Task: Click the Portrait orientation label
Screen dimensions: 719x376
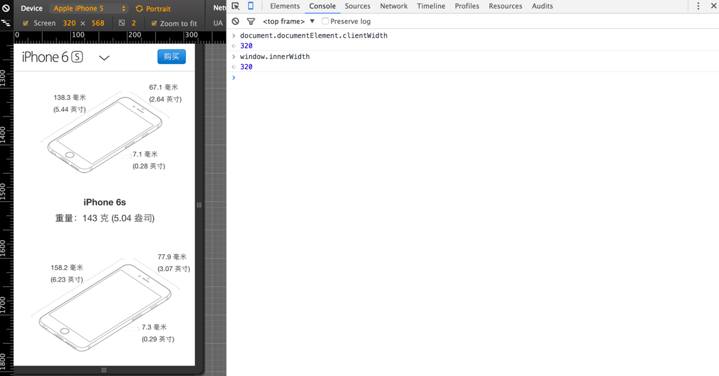Action: click(158, 9)
